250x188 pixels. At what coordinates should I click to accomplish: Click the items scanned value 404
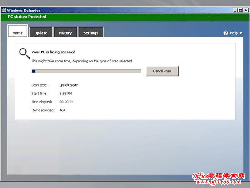[62, 110]
